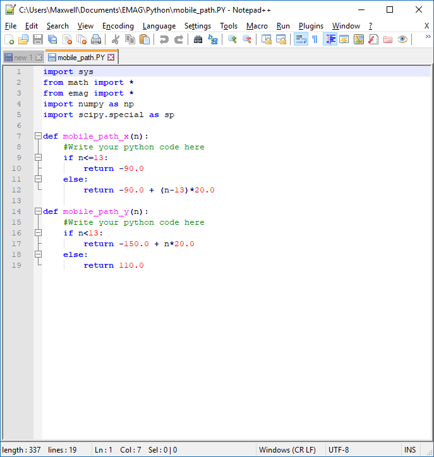Click line 13 number in margin
The height and width of the screenshot is (457, 434).
point(17,201)
